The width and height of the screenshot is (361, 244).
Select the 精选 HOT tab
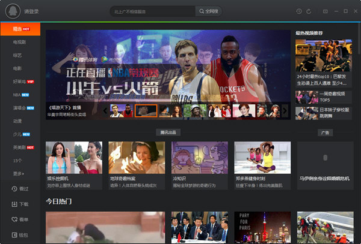[20, 29]
